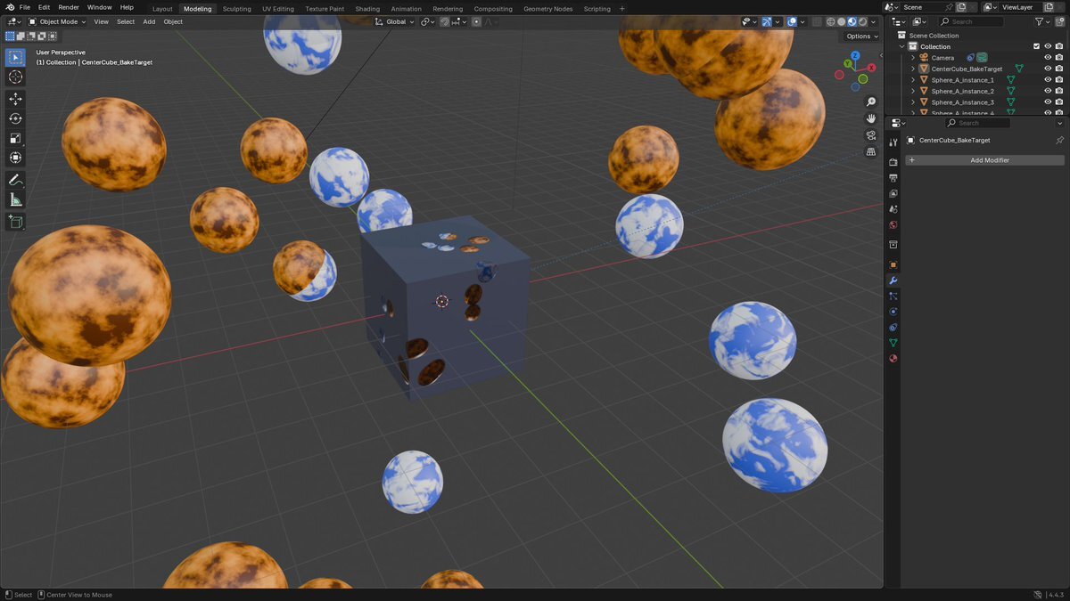Disable Collection render camera icon
This screenshot has height=601, width=1070.
pos(1059,46)
